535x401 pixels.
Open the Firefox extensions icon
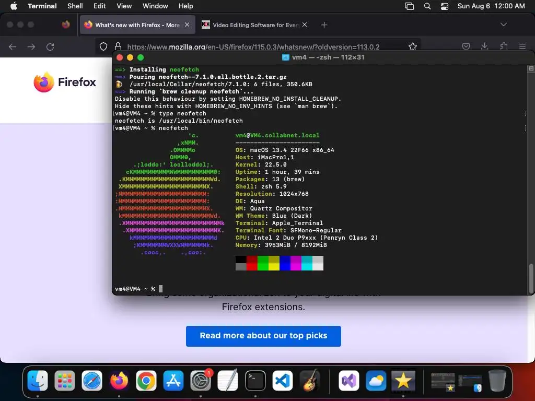pos(504,46)
